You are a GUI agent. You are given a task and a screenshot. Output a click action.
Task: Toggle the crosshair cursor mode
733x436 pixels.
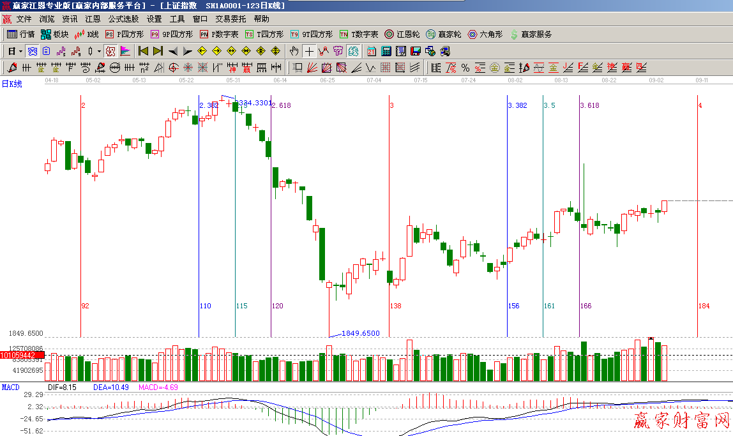[x=308, y=51]
